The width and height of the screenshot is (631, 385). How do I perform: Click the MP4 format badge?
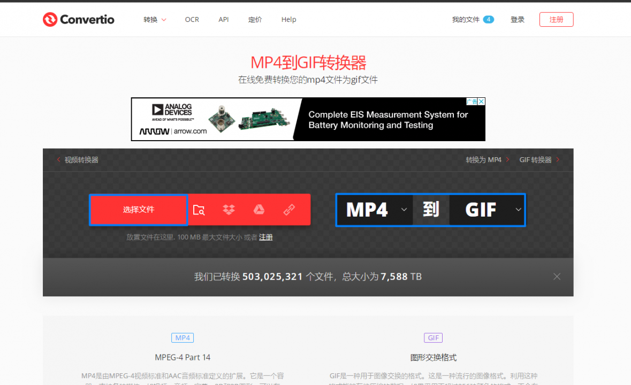pyautogui.click(x=183, y=337)
